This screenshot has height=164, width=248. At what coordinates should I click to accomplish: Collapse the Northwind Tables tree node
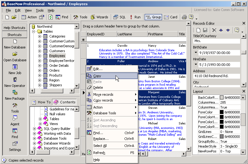(x=34, y=31)
